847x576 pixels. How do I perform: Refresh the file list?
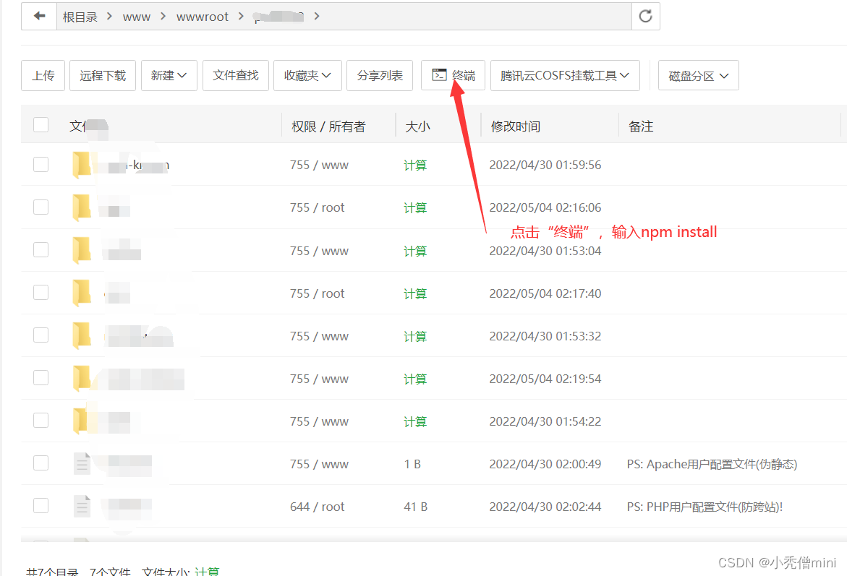coord(645,16)
